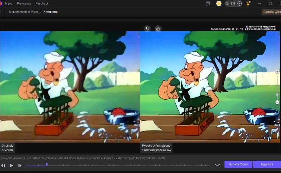281x173 pixels.
Task: Zoom out with the minus button
Action: (x=277, y=102)
